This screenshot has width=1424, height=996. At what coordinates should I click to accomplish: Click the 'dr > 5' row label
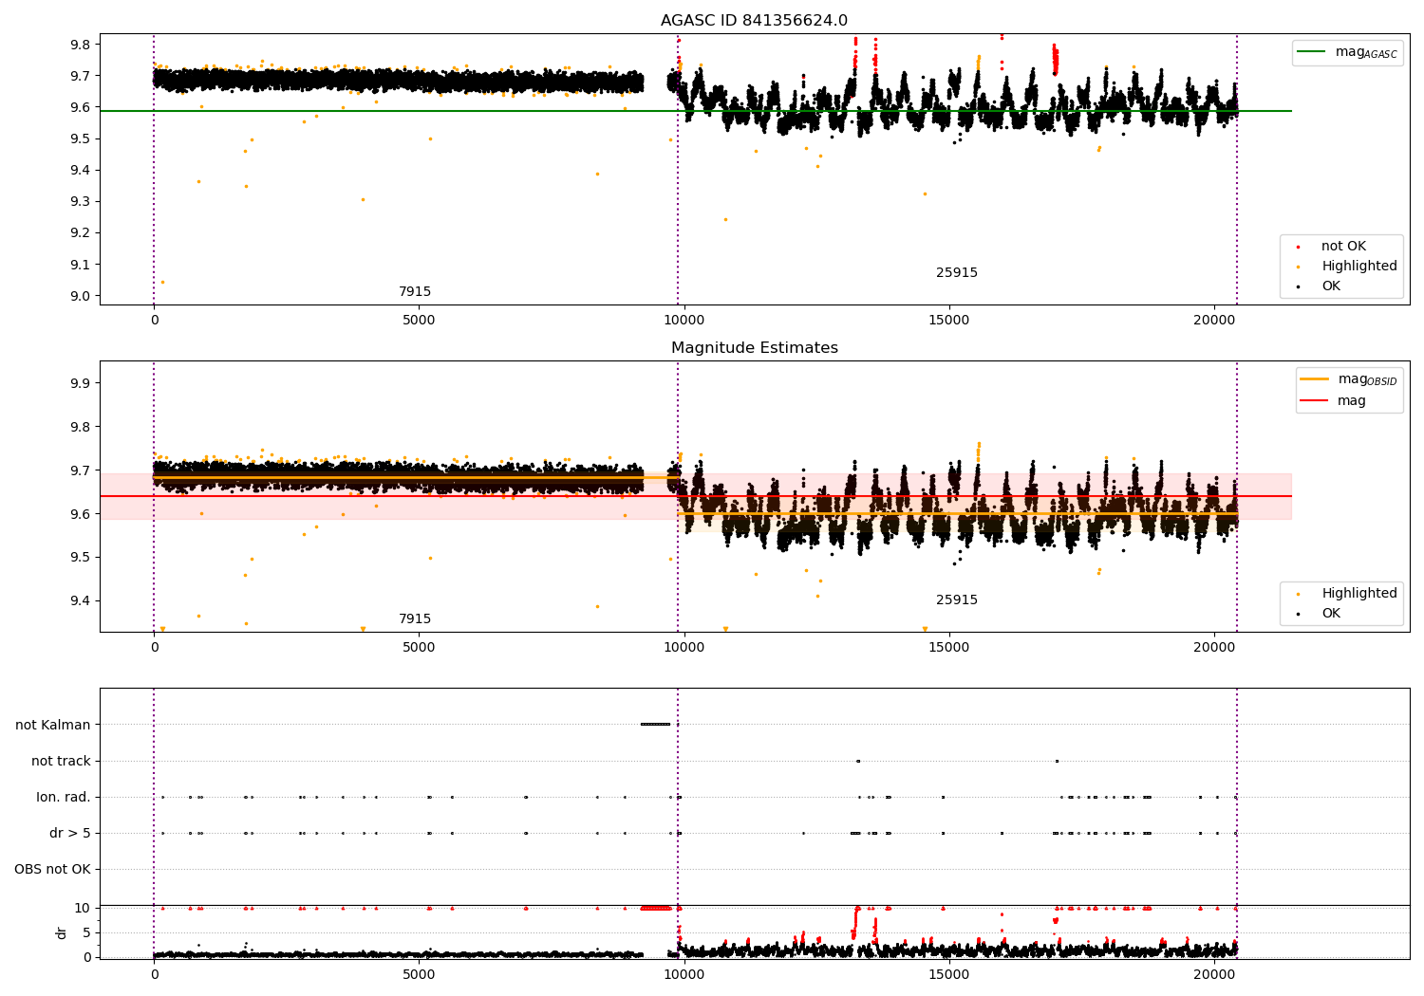click(70, 834)
